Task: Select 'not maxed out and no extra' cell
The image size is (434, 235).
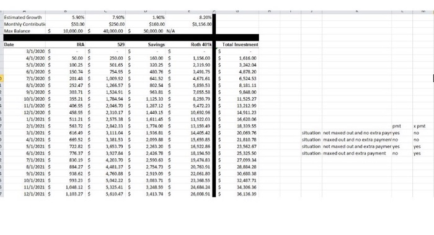Action: (356, 133)
